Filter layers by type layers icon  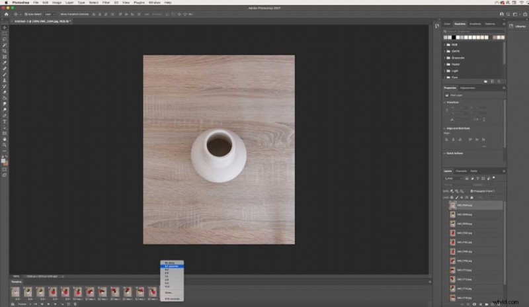coord(477,179)
